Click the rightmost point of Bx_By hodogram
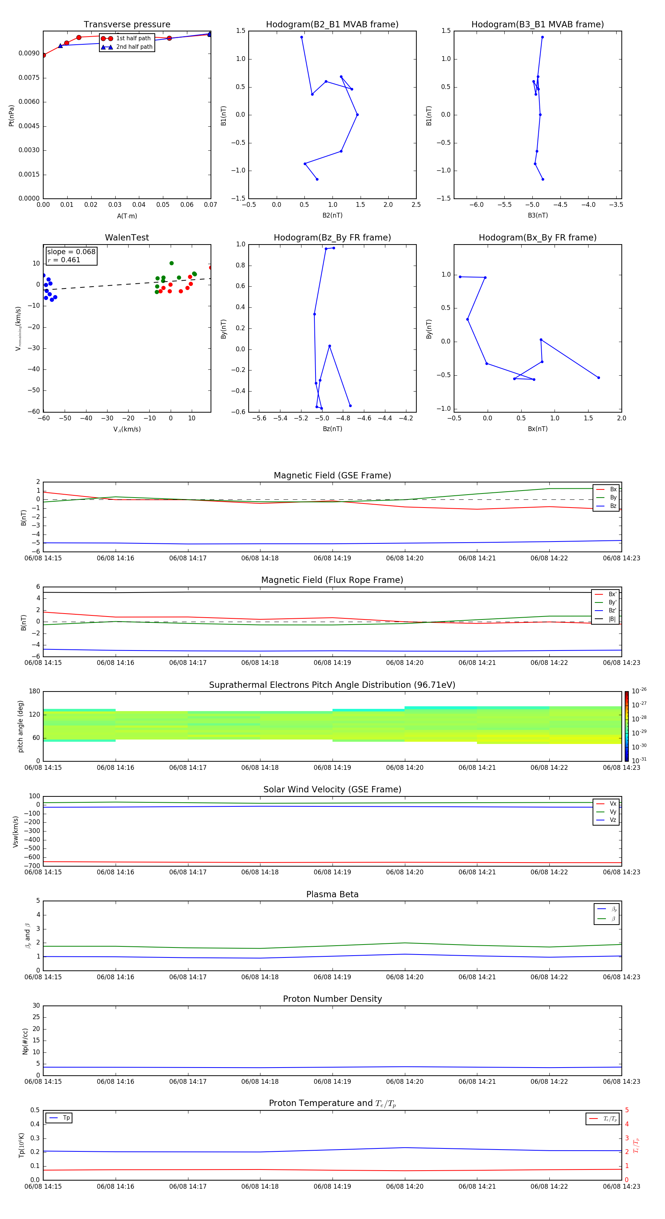 599,378
